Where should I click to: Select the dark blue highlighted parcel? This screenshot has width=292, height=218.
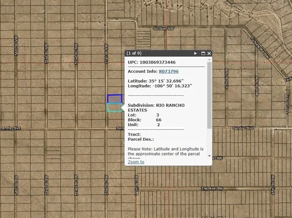point(115,99)
